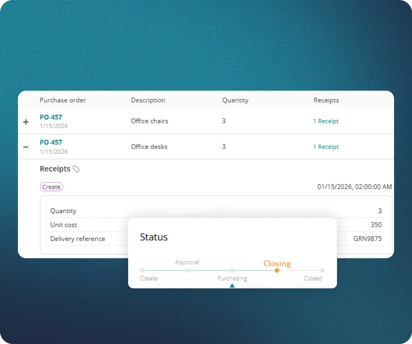Select the orange Closing step marker
Viewport: 412px width, 344px height.
[x=277, y=271]
